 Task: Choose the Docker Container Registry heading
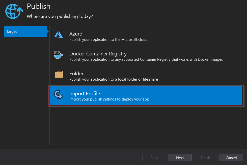click(98, 54)
